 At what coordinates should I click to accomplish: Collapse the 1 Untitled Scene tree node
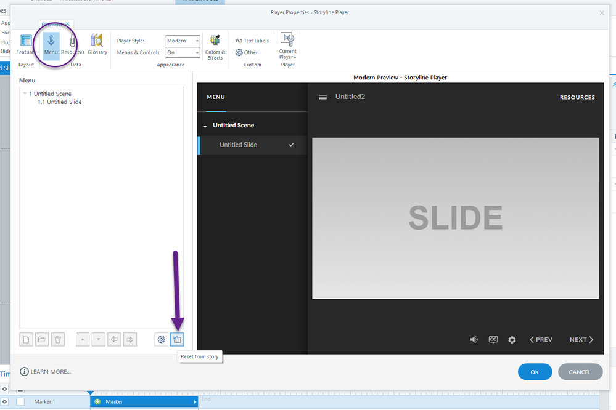[25, 94]
